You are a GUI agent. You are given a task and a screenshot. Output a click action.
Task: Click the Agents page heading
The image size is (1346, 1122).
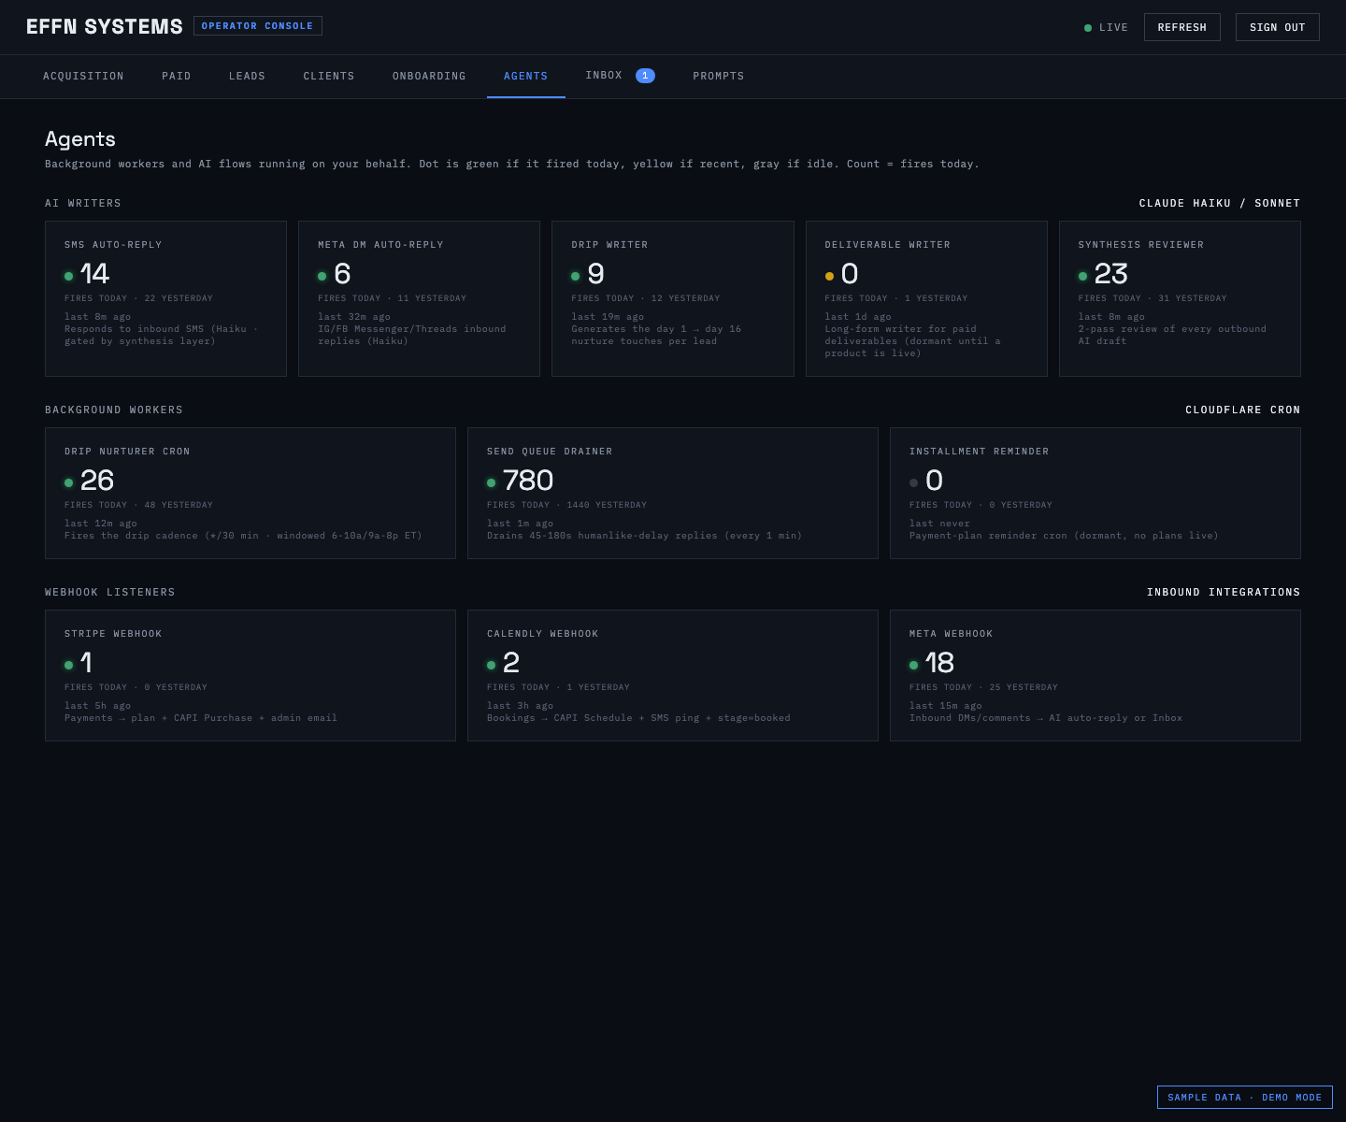pyautogui.click(x=80, y=138)
